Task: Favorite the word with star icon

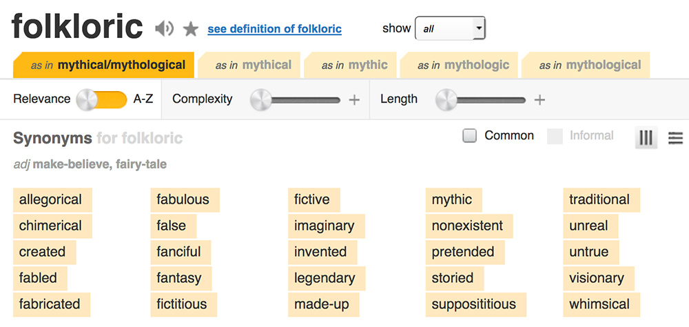Action: [x=191, y=29]
